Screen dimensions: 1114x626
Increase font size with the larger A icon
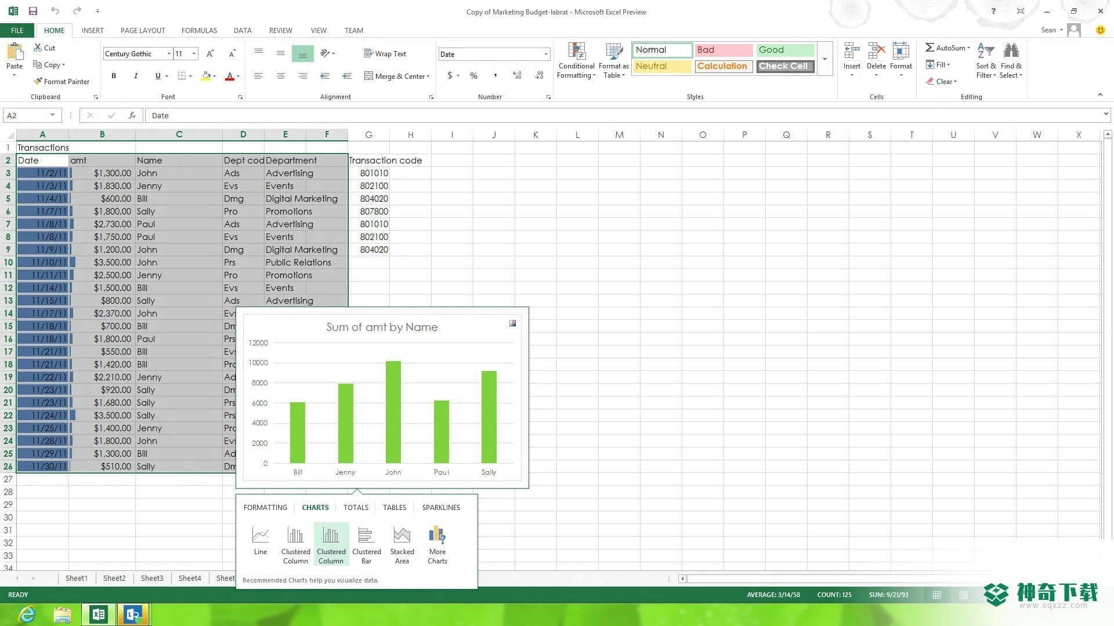coord(210,54)
